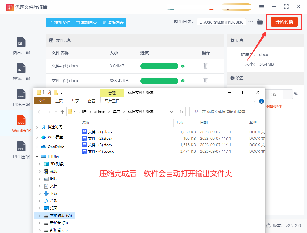The height and width of the screenshot is (233, 307).
Task: Click the Explorer search box
Action: pyautogui.click(x=225, y=112)
